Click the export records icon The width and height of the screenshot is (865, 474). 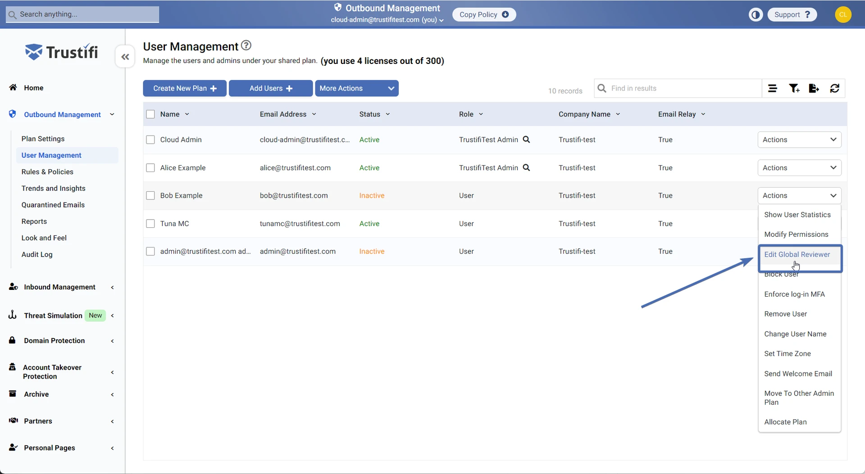click(x=814, y=89)
